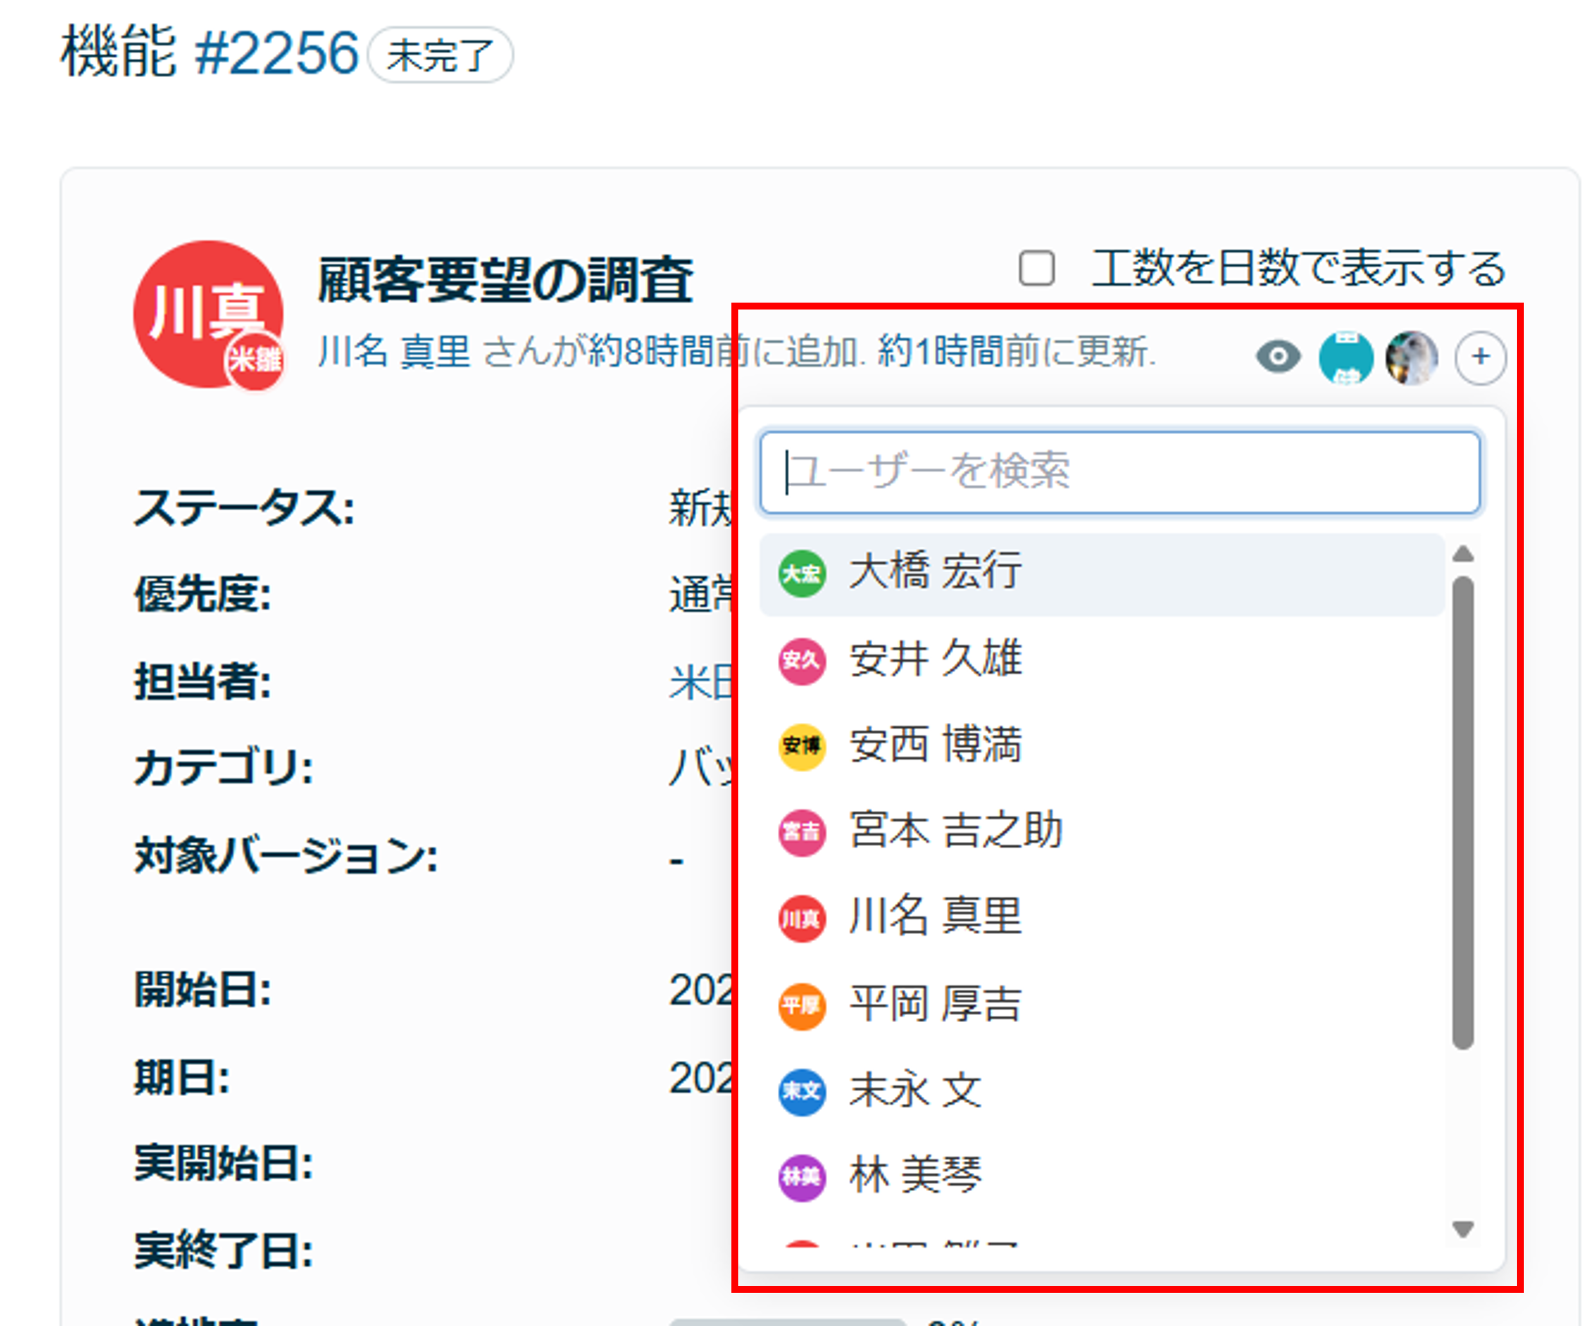Click the カテゴリ: label

tap(224, 767)
